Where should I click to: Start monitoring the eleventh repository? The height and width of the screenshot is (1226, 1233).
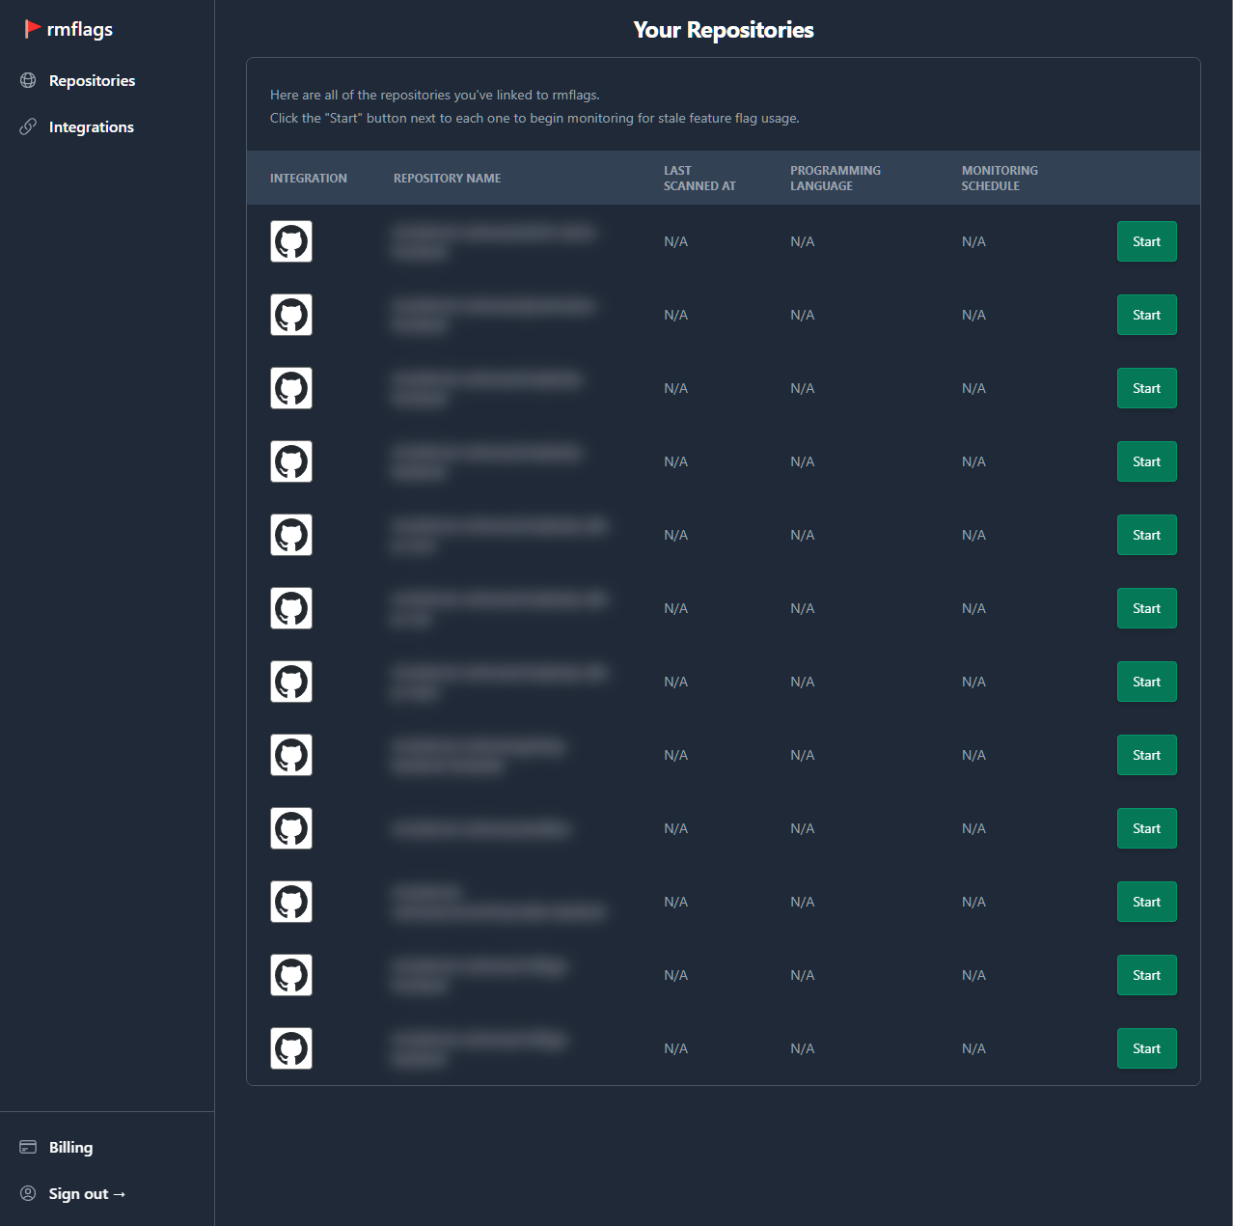1146,975
